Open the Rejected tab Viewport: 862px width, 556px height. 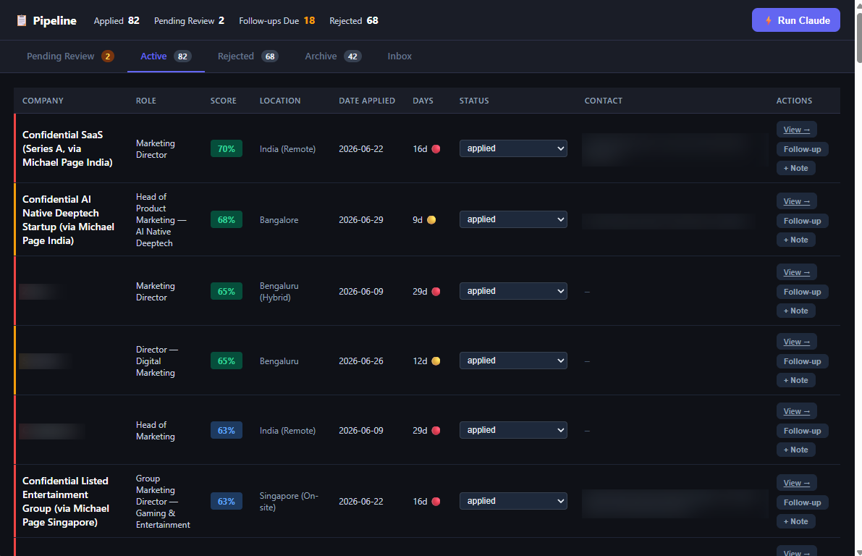248,56
